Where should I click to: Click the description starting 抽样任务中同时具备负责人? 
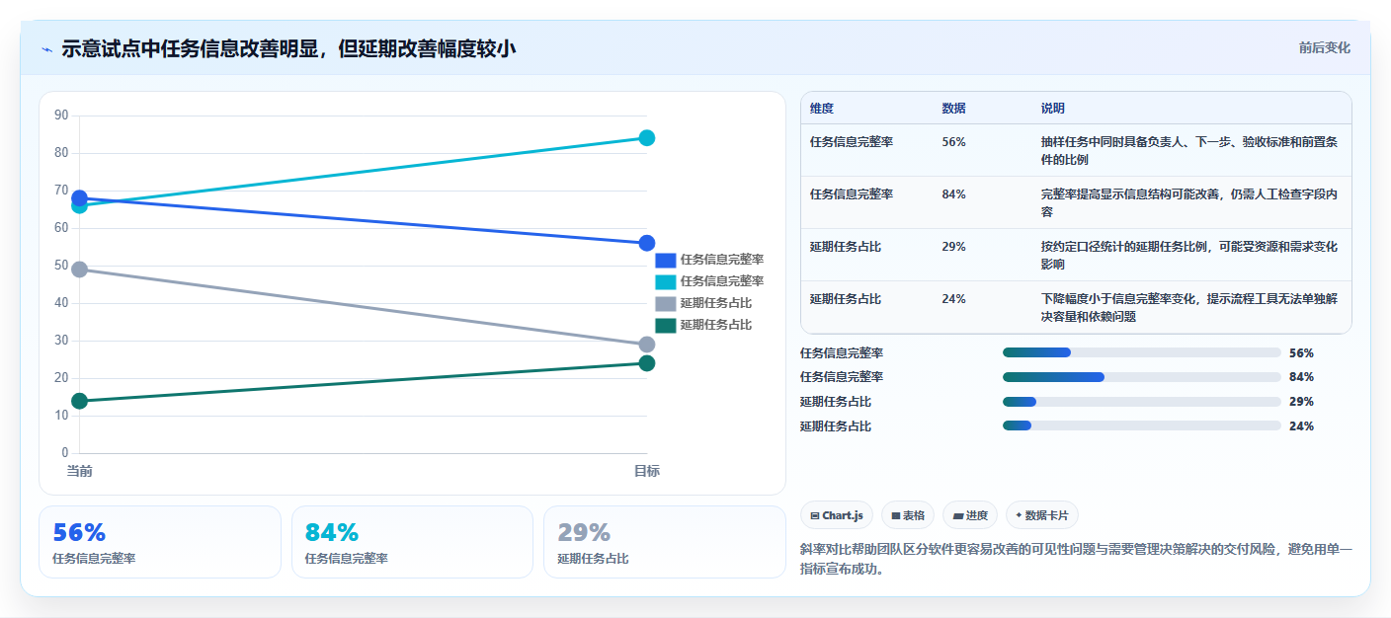tap(1189, 150)
